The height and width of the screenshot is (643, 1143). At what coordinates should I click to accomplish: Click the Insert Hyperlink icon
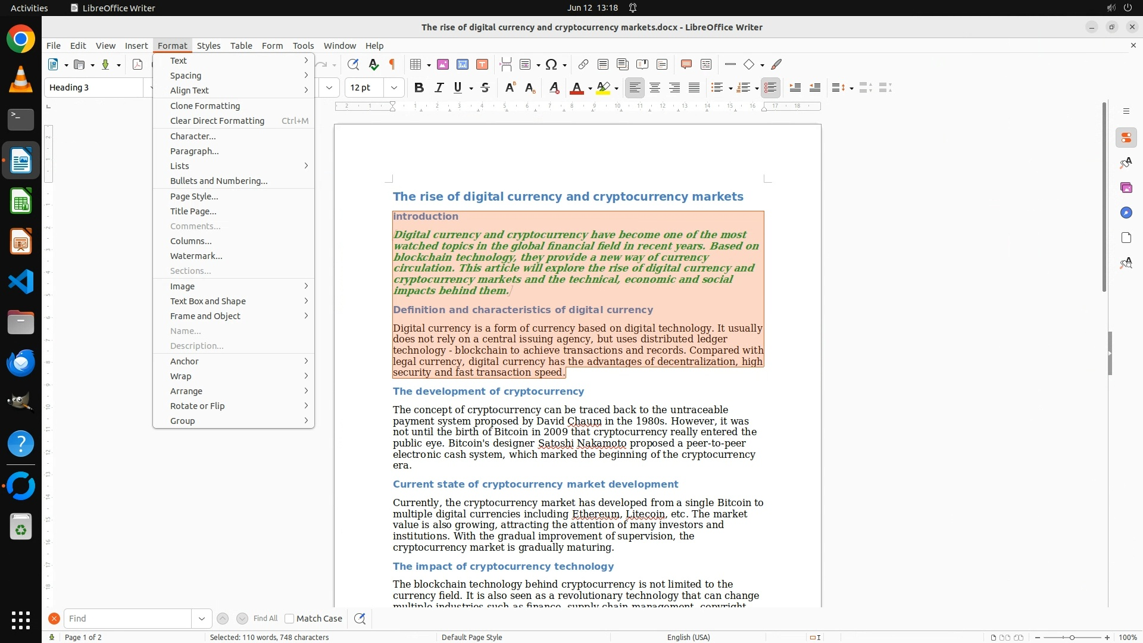tap(583, 64)
